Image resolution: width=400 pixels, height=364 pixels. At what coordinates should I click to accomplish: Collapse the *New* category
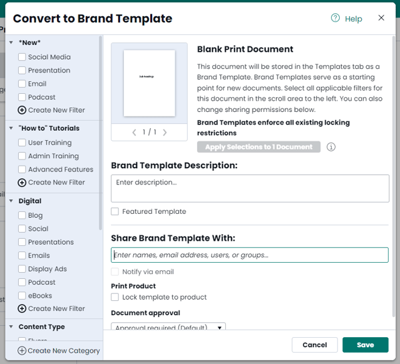(x=11, y=42)
